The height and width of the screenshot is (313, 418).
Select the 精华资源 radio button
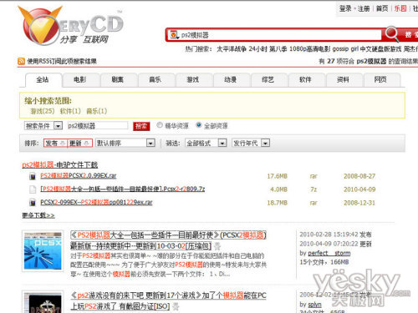pos(160,125)
